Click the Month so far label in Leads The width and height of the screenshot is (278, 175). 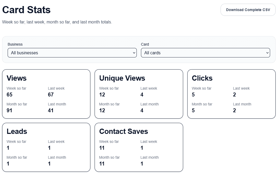click(x=17, y=157)
